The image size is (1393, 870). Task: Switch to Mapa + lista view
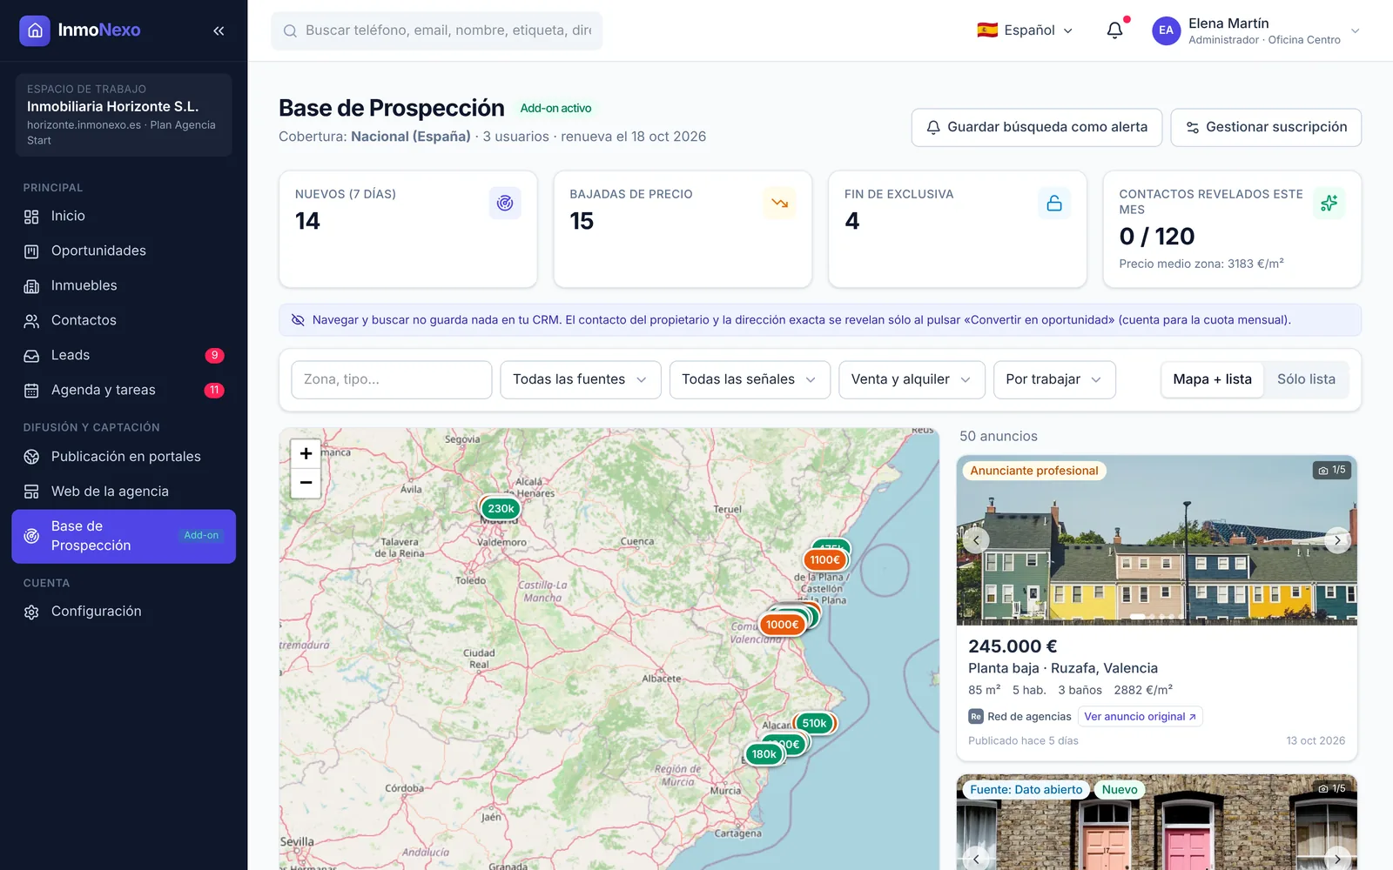coord(1212,379)
